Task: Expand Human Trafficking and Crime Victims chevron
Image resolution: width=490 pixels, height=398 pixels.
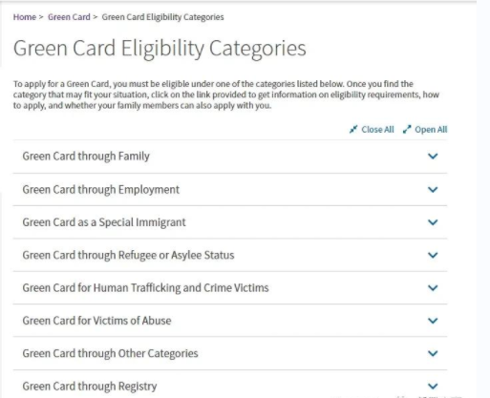Action: coord(433,288)
